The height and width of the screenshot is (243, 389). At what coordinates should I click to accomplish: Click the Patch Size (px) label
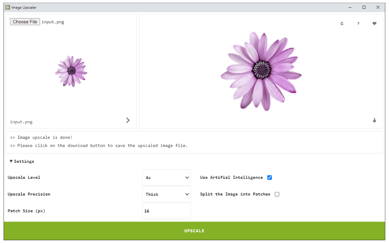[x=26, y=211]
